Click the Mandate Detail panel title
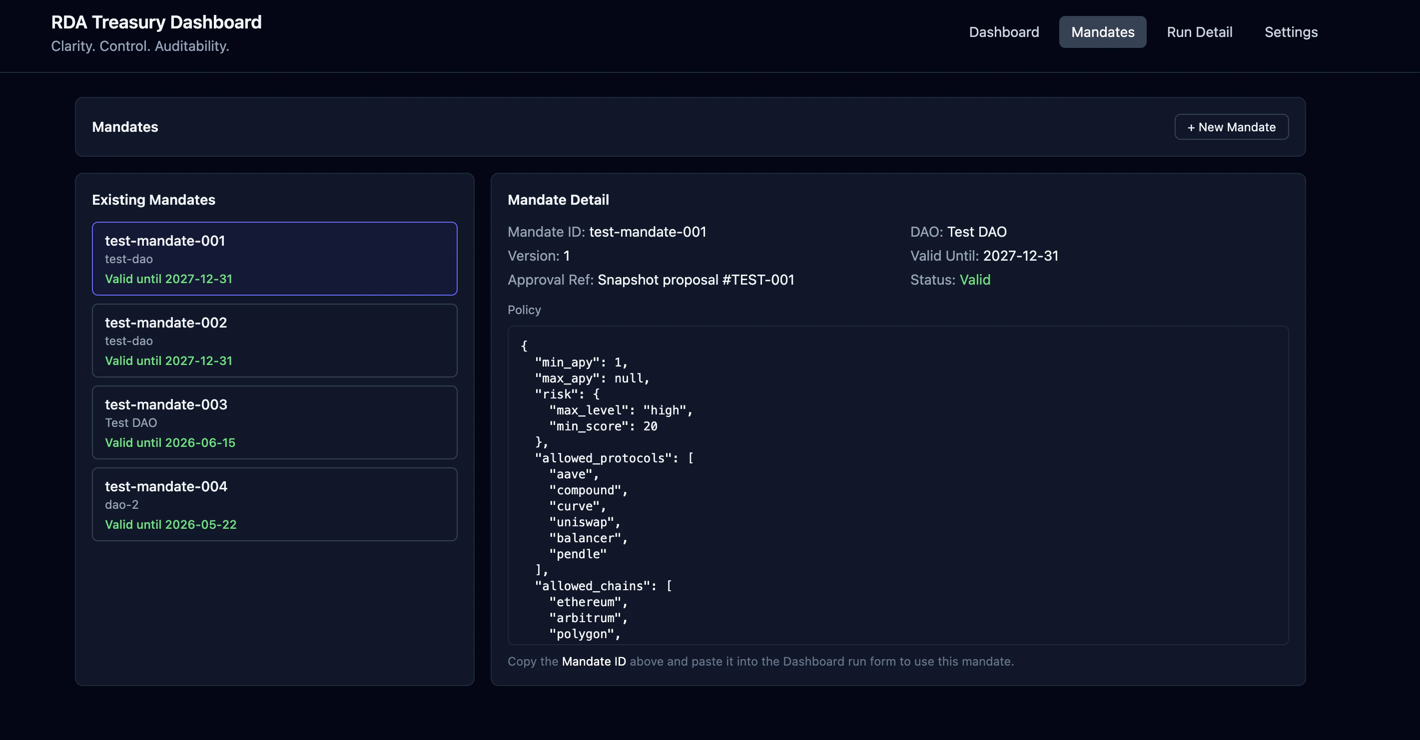Image resolution: width=1420 pixels, height=740 pixels. point(559,199)
